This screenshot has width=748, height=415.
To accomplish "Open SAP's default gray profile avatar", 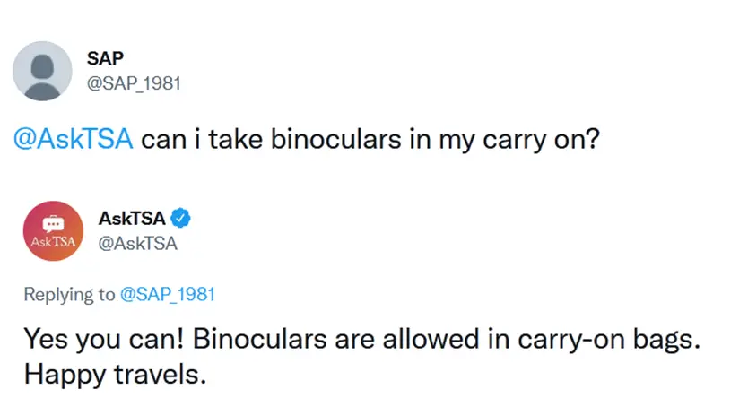I will (x=42, y=71).
